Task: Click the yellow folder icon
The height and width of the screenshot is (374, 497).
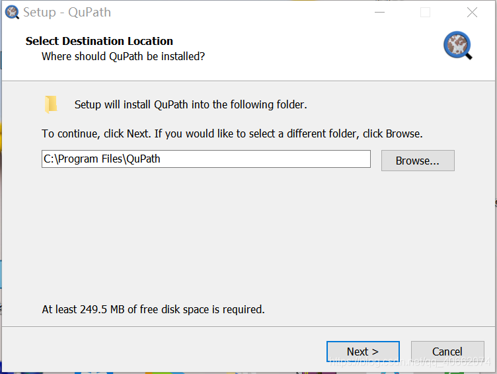Action: 51,104
